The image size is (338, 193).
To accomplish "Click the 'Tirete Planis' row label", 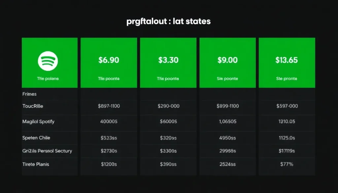I will coord(36,164).
